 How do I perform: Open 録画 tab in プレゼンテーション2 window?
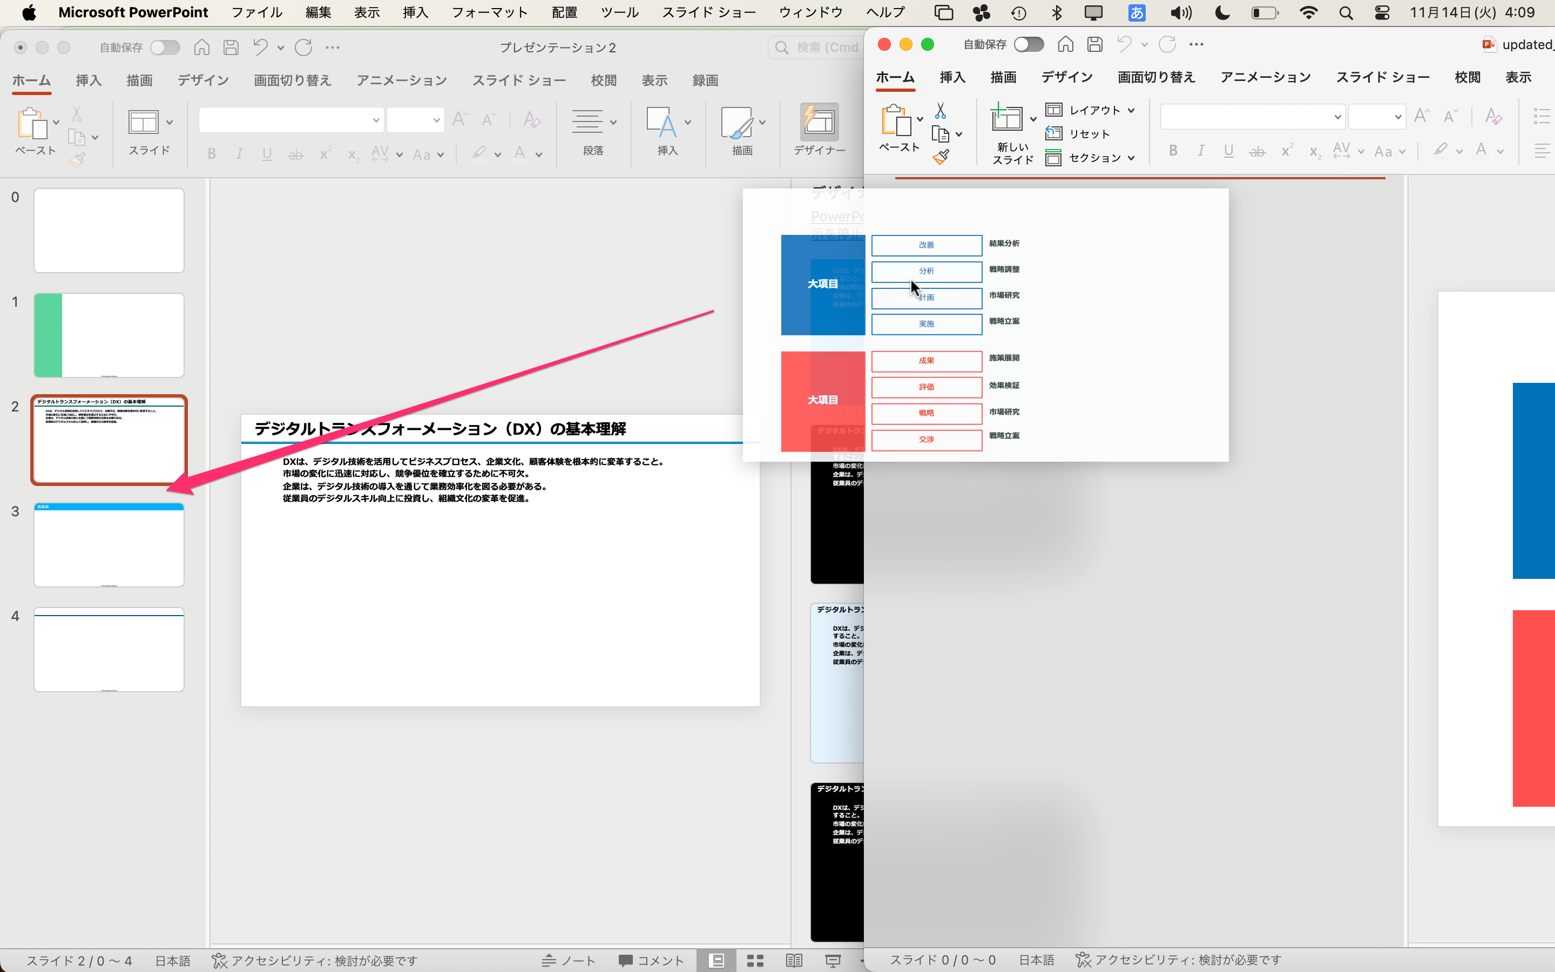click(x=705, y=80)
